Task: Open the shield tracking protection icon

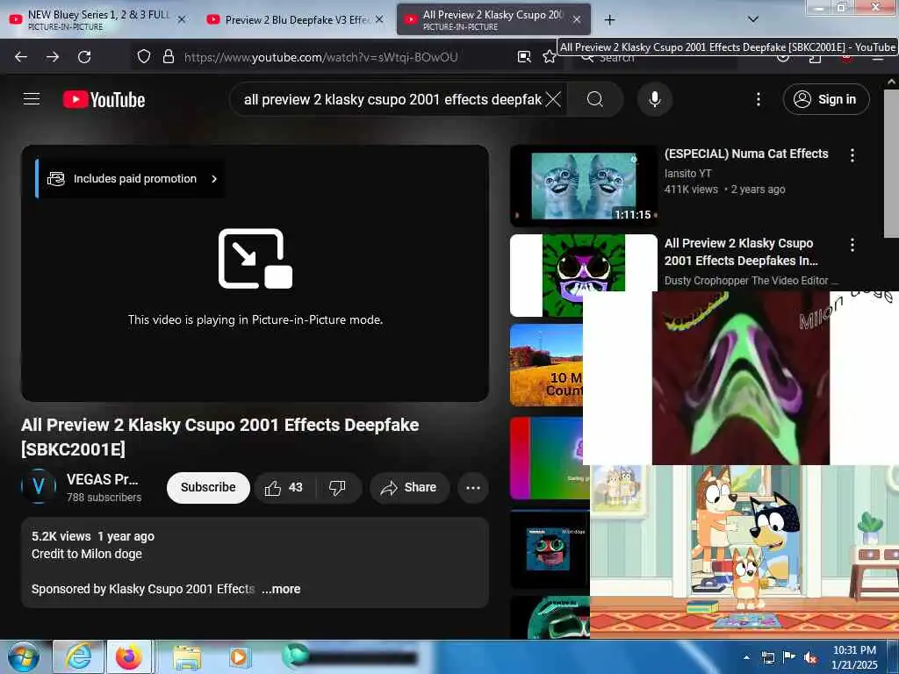Action: pyautogui.click(x=144, y=56)
